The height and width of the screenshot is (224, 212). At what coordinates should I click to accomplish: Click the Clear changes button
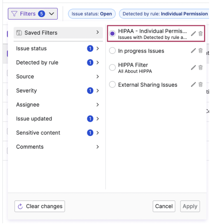click(x=40, y=206)
